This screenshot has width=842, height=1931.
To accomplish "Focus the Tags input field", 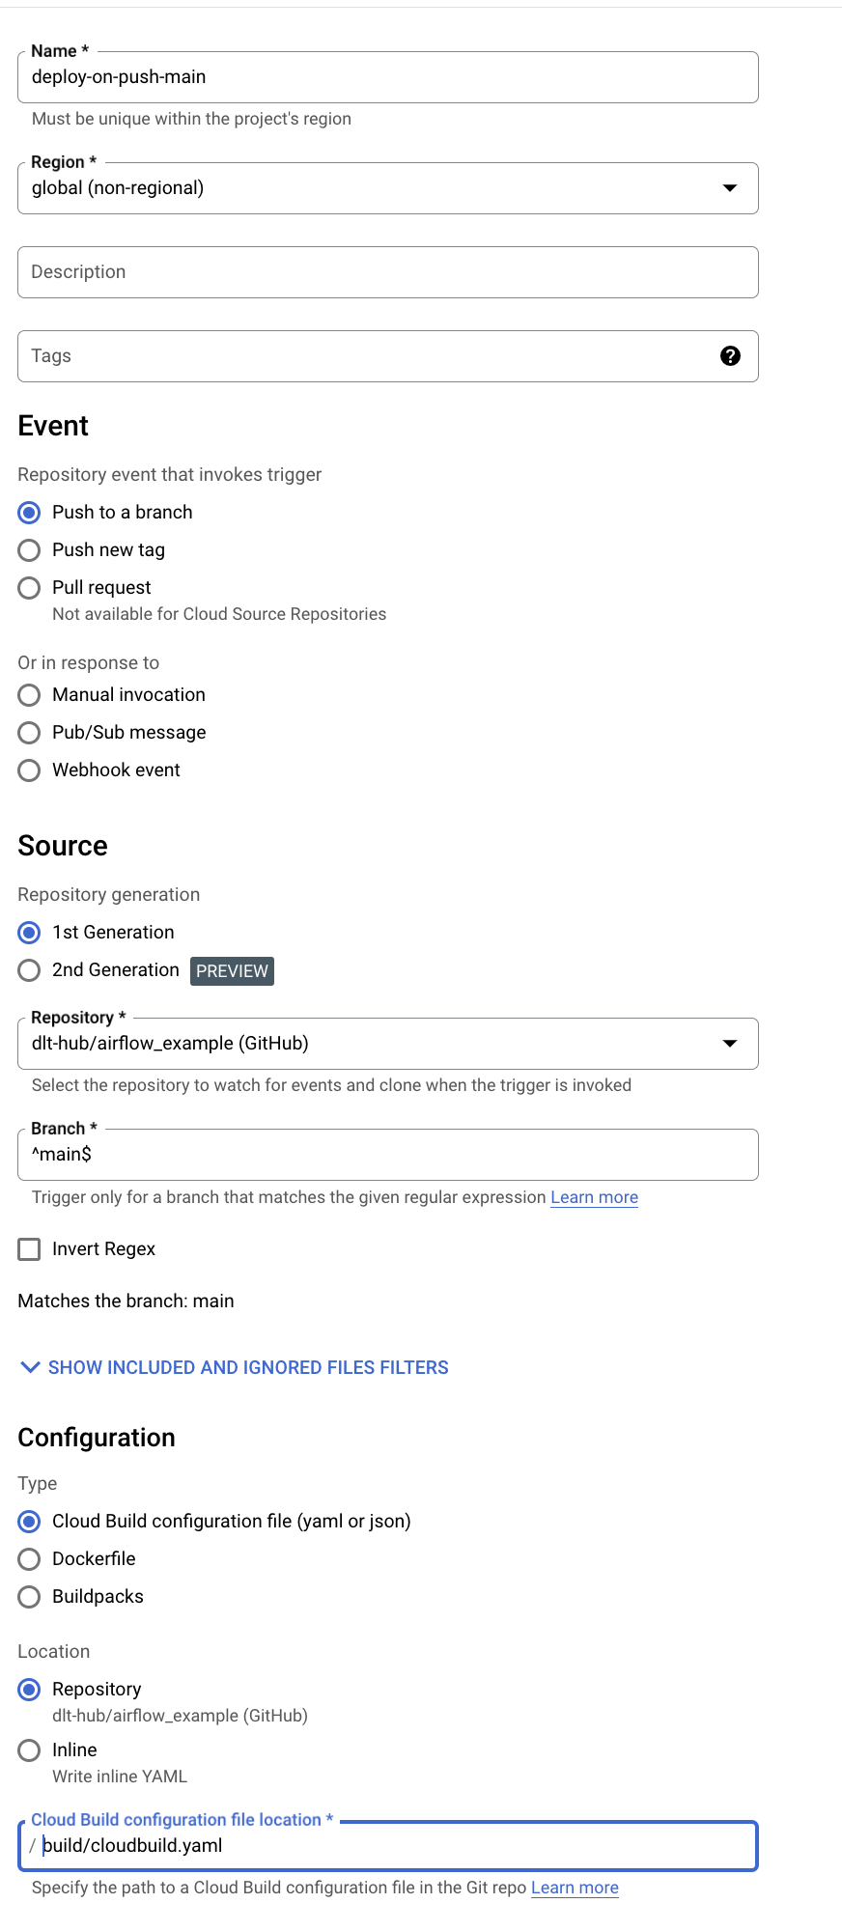I will [x=367, y=356].
